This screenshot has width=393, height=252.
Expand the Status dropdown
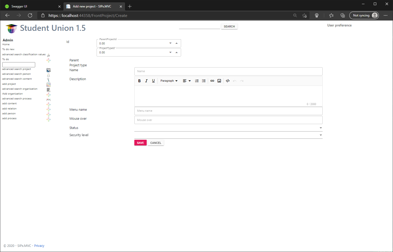click(x=321, y=128)
